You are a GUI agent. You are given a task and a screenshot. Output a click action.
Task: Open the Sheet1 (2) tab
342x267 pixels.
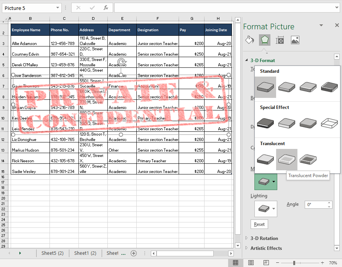[85, 253]
